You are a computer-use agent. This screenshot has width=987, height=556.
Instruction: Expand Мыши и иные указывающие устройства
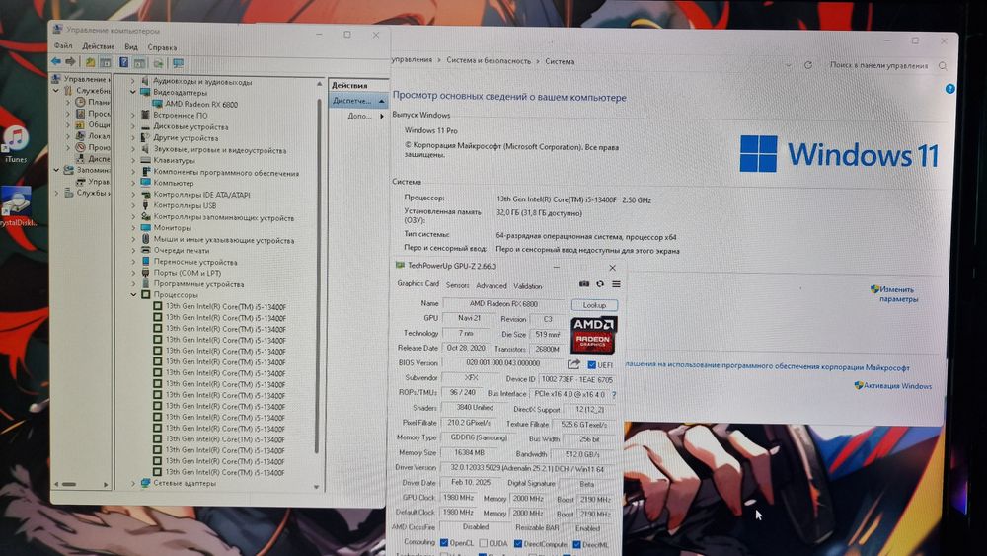click(133, 240)
